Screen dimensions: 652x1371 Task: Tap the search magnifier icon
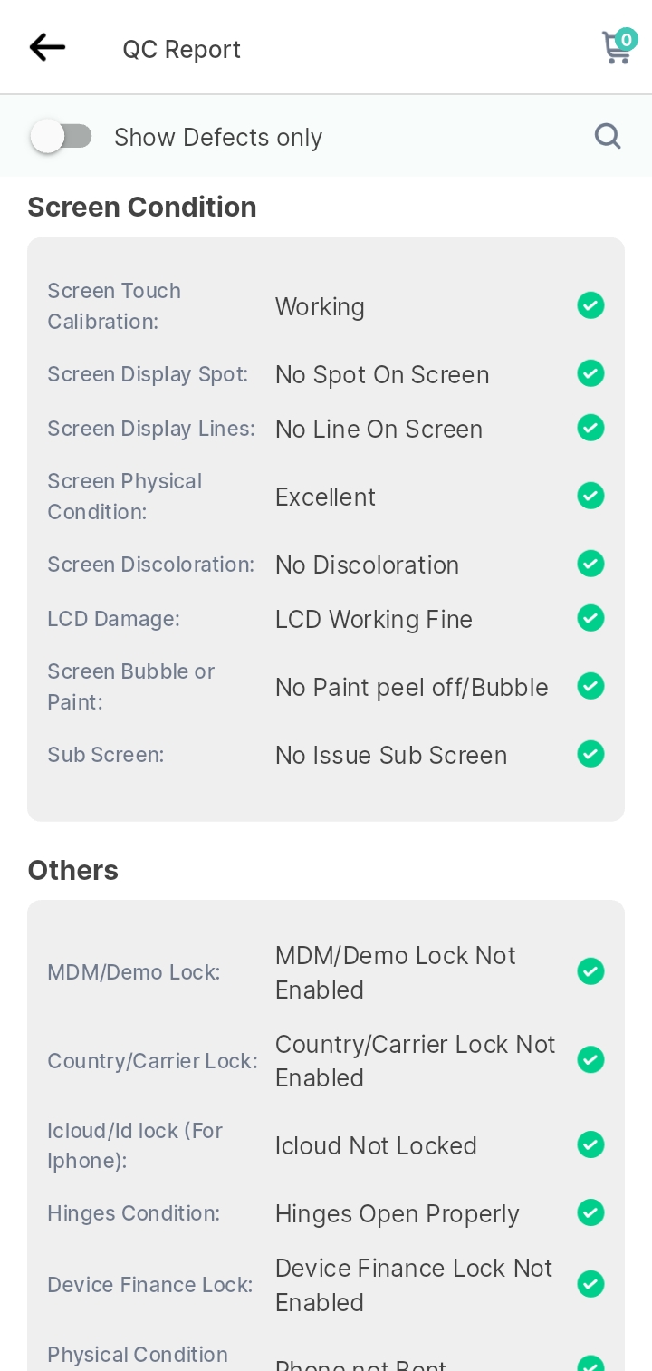[x=608, y=136]
